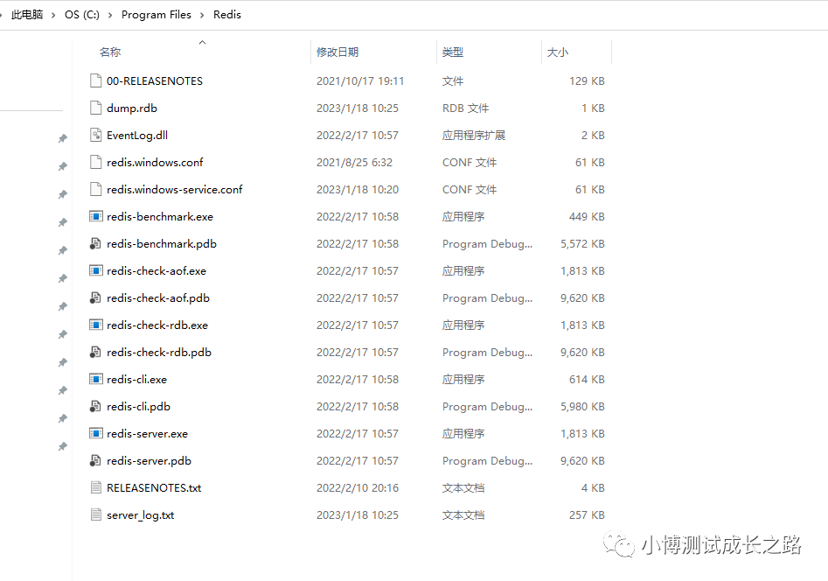Select the file name dump.rdb
The image size is (828, 581).
point(132,108)
